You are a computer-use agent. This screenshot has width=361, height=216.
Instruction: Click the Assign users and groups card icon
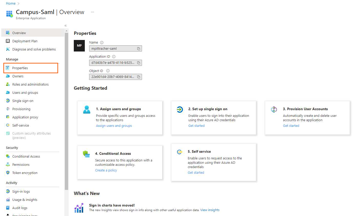(x=87, y=109)
